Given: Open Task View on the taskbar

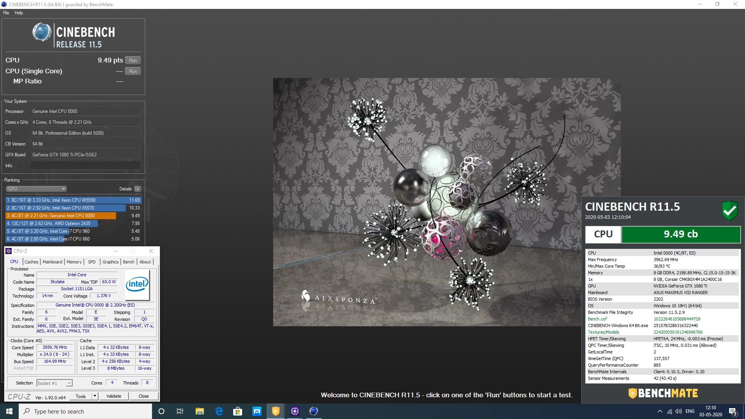Looking at the screenshot, I should point(180,411).
